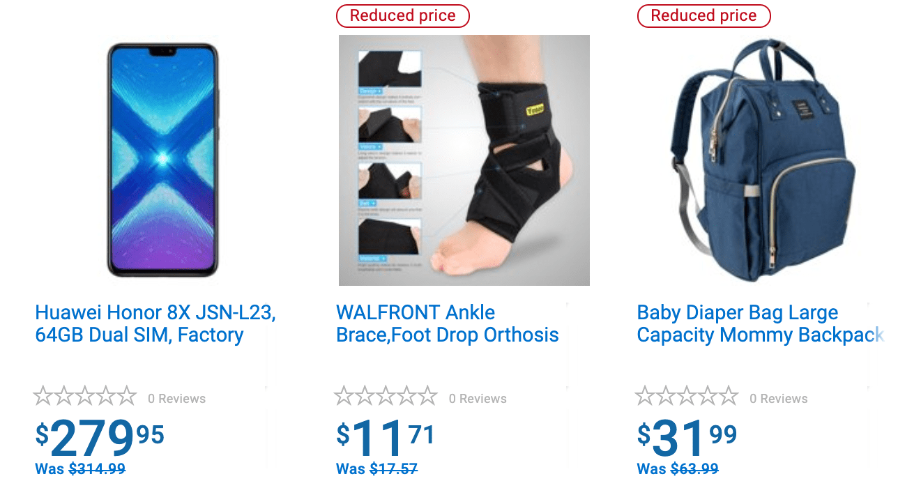
Task: Open Huawei Honor 8X JSN-L23 title link
Action: [155, 323]
